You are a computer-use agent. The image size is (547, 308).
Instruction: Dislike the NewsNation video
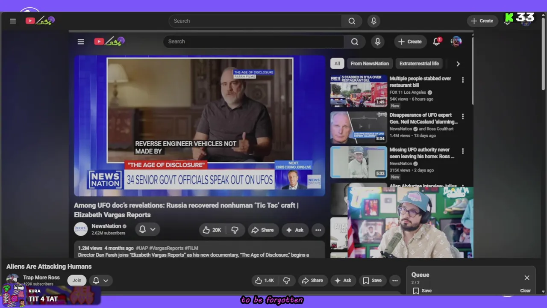pyautogui.click(x=235, y=230)
